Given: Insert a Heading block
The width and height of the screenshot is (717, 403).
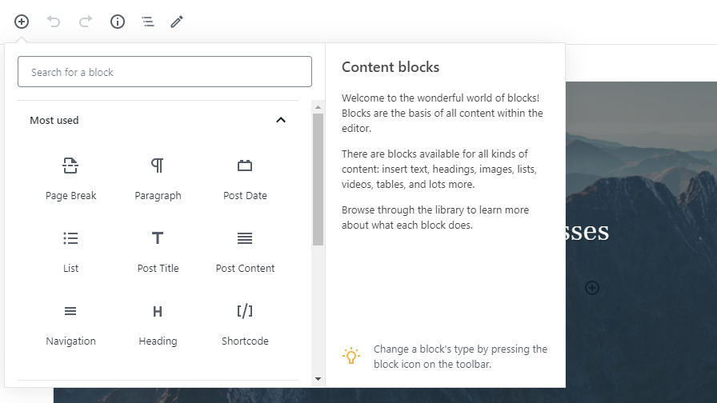Looking at the screenshot, I should (x=158, y=323).
